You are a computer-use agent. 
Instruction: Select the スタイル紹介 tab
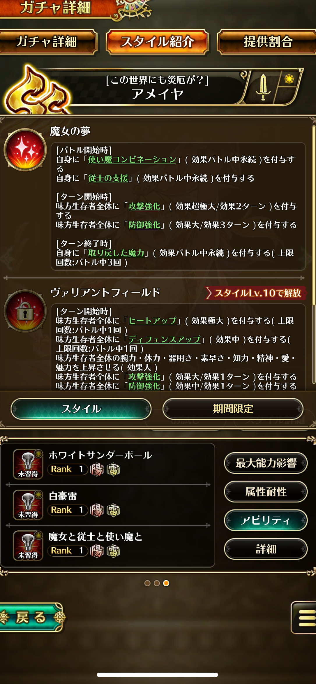(157, 42)
